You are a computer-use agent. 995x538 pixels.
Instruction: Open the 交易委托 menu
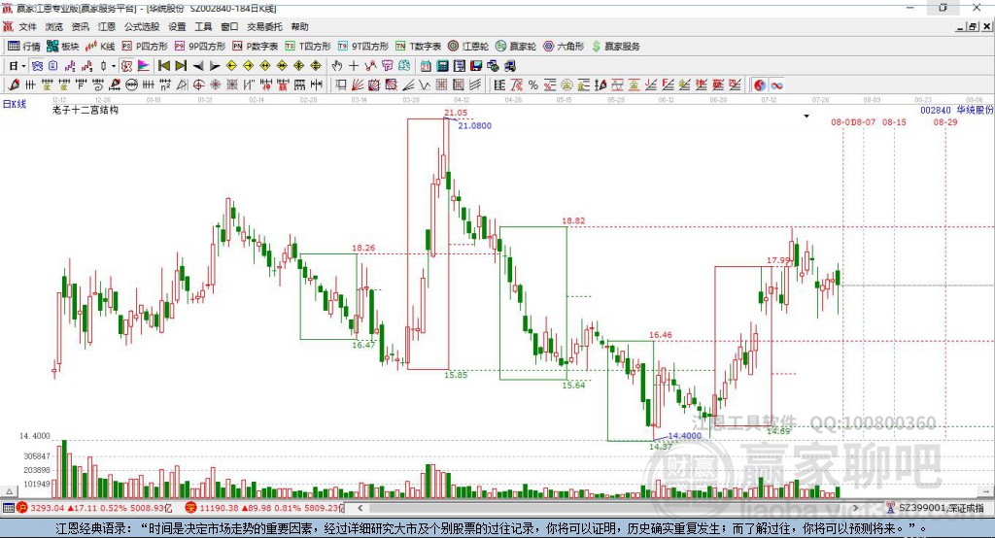tap(264, 26)
